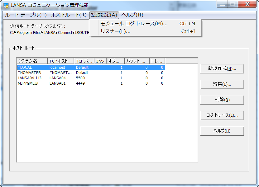Sort by the トレ... column header
259x187 pixels.
click(x=157, y=61)
